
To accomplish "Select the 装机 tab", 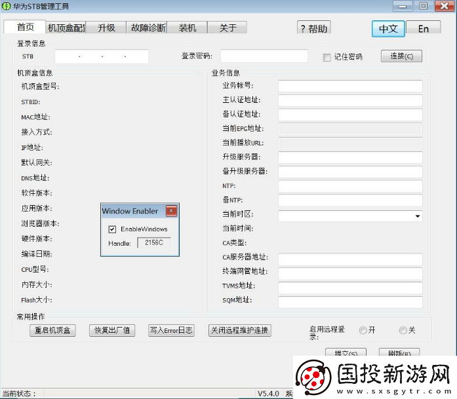I will (x=188, y=28).
